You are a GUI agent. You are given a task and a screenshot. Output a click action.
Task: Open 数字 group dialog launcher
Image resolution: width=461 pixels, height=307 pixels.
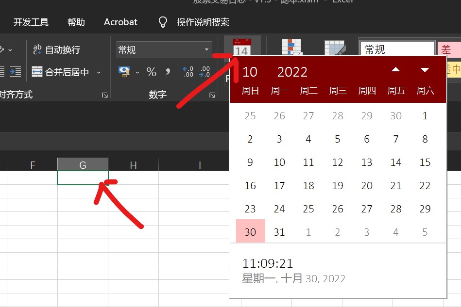[212, 95]
